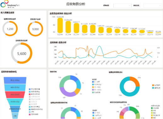Toggle the red funnel legend swatch

30,94
